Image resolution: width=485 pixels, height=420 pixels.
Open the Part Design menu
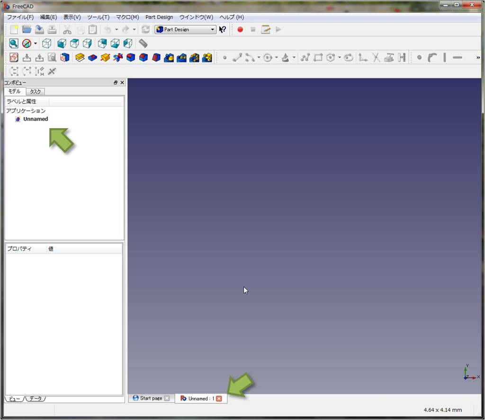click(x=159, y=17)
